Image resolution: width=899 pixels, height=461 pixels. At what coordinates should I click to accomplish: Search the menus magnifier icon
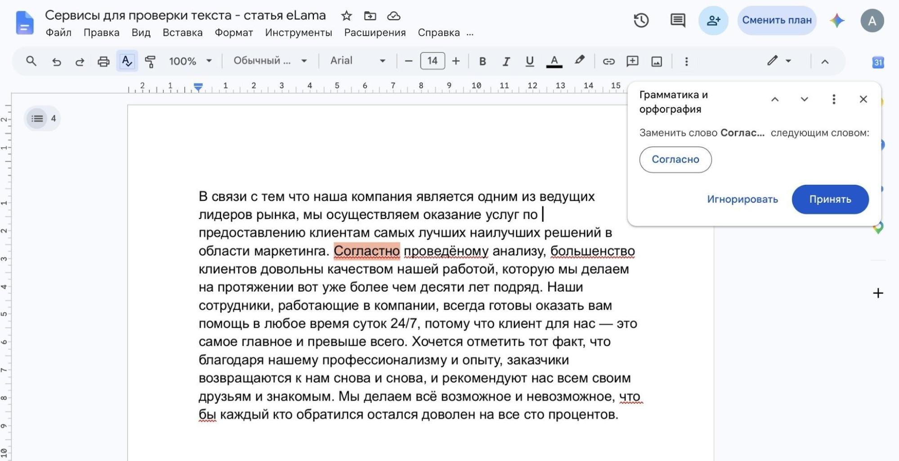point(31,61)
